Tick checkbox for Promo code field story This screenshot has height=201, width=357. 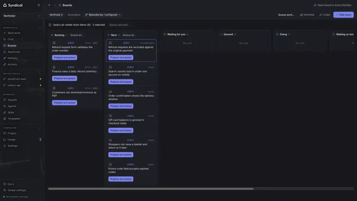point(110,164)
